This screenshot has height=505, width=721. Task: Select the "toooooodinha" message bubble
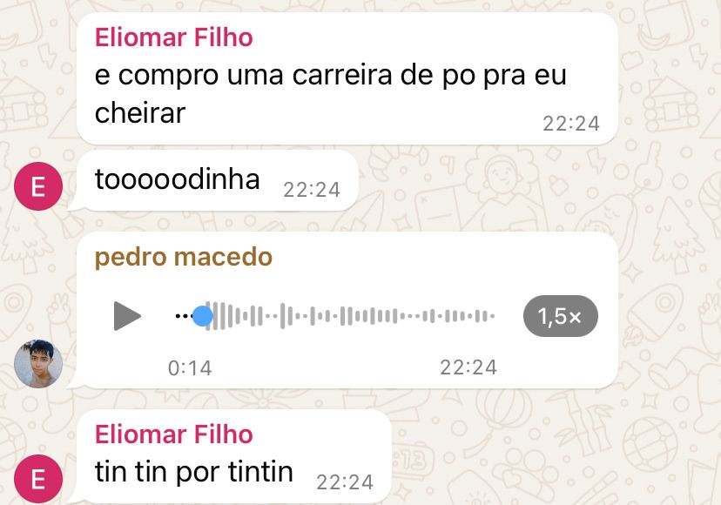tap(217, 180)
